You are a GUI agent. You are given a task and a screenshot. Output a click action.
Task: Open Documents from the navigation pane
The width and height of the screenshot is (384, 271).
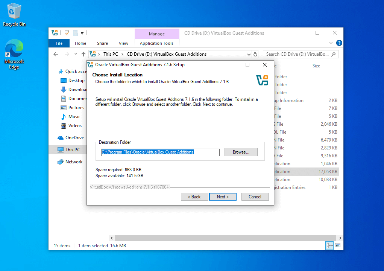click(x=74, y=99)
